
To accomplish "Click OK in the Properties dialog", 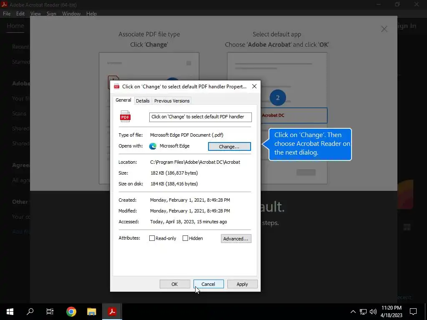I will pyautogui.click(x=175, y=284).
